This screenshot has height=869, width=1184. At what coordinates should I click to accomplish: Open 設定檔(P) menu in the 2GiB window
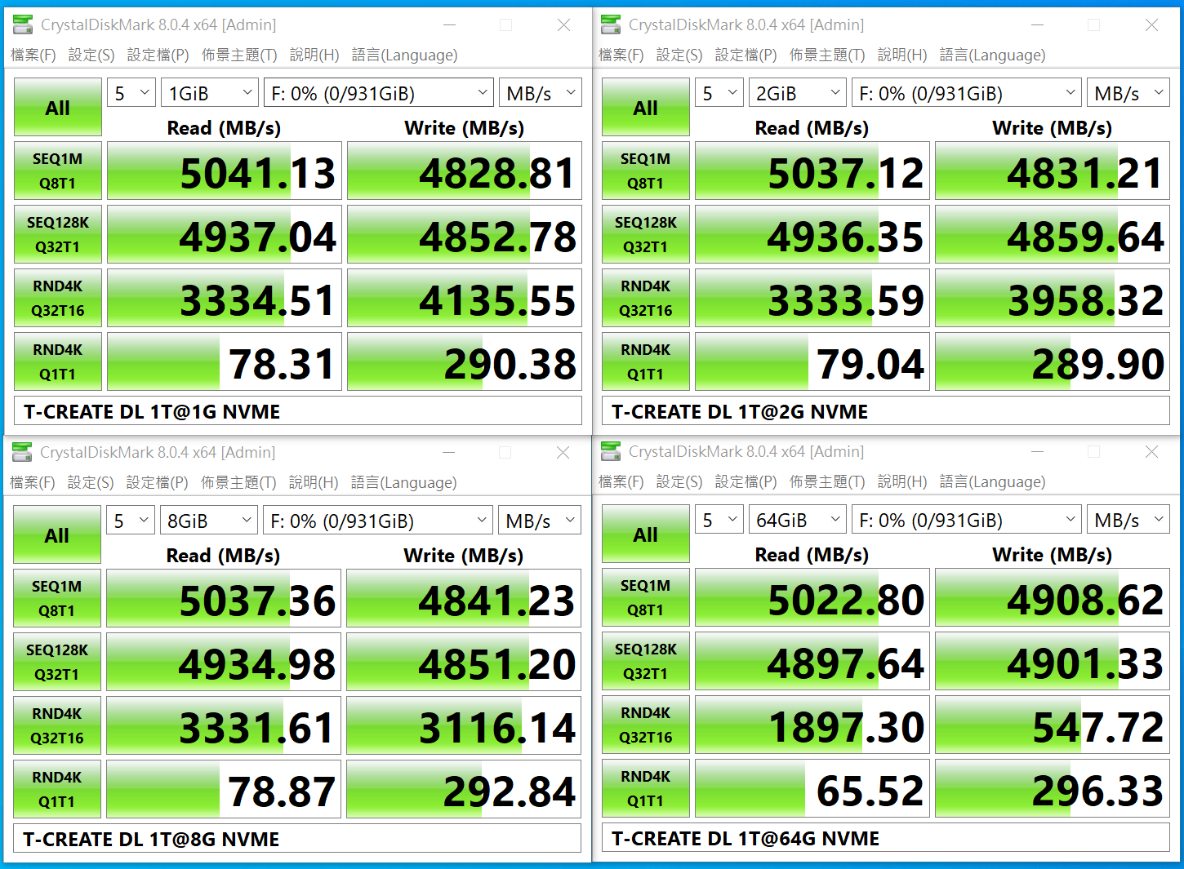click(746, 55)
